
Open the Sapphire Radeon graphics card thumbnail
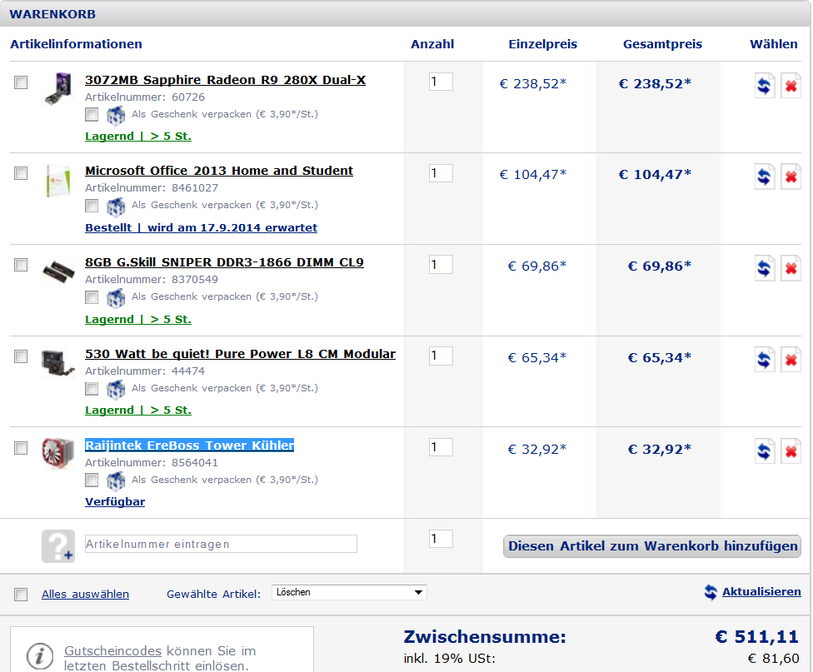click(57, 88)
